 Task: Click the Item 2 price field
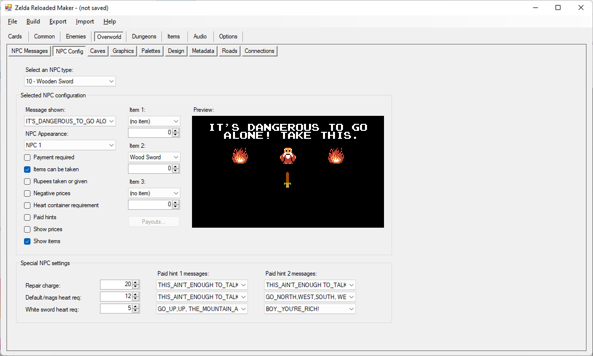tap(150, 168)
